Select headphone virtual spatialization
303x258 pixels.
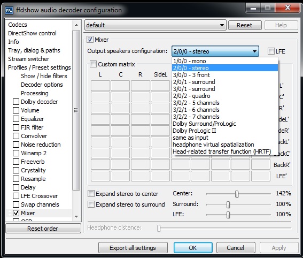[225, 145]
